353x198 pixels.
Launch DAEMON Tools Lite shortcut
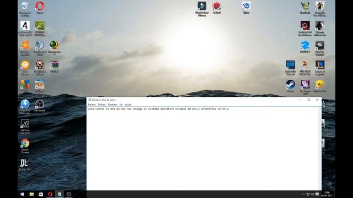coord(25,107)
